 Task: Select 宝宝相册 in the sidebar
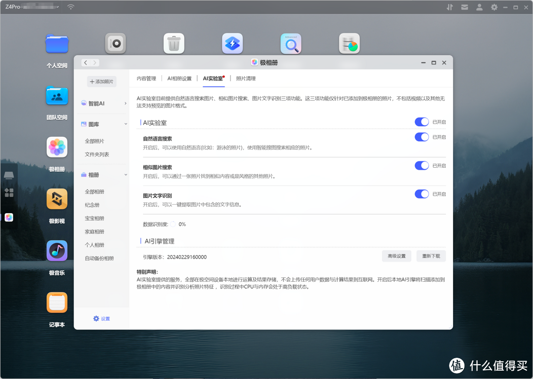pyautogui.click(x=95, y=218)
